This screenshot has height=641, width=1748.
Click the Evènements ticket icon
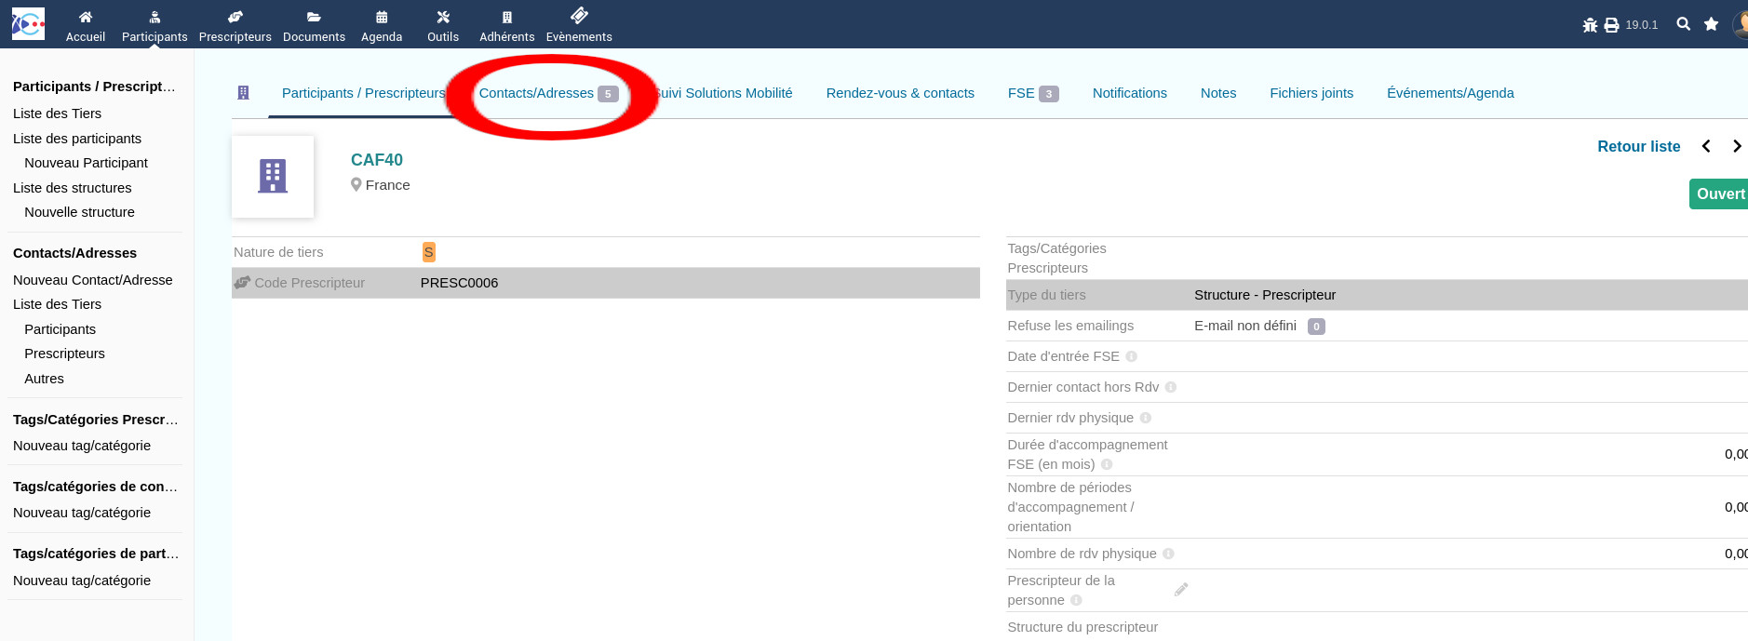click(x=579, y=16)
